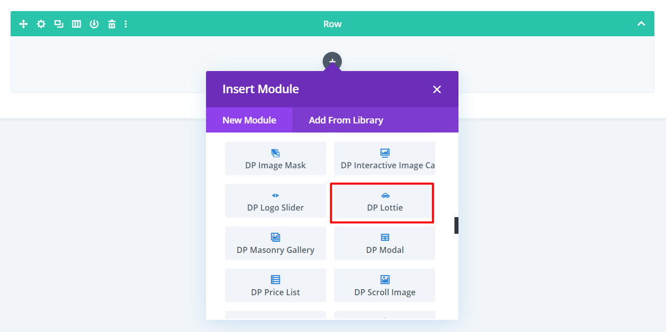This screenshot has width=666, height=332.
Task: Open the Row three-dot options menu
Action: tap(126, 24)
